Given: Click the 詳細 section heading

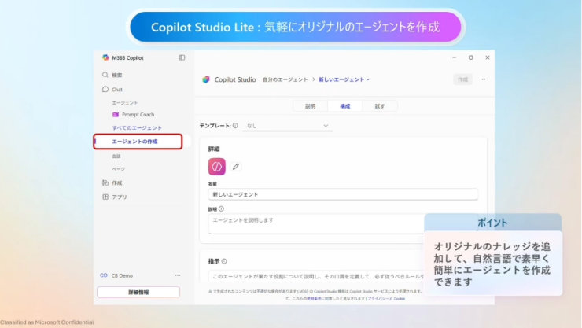Looking at the screenshot, I should (x=214, y=149).
